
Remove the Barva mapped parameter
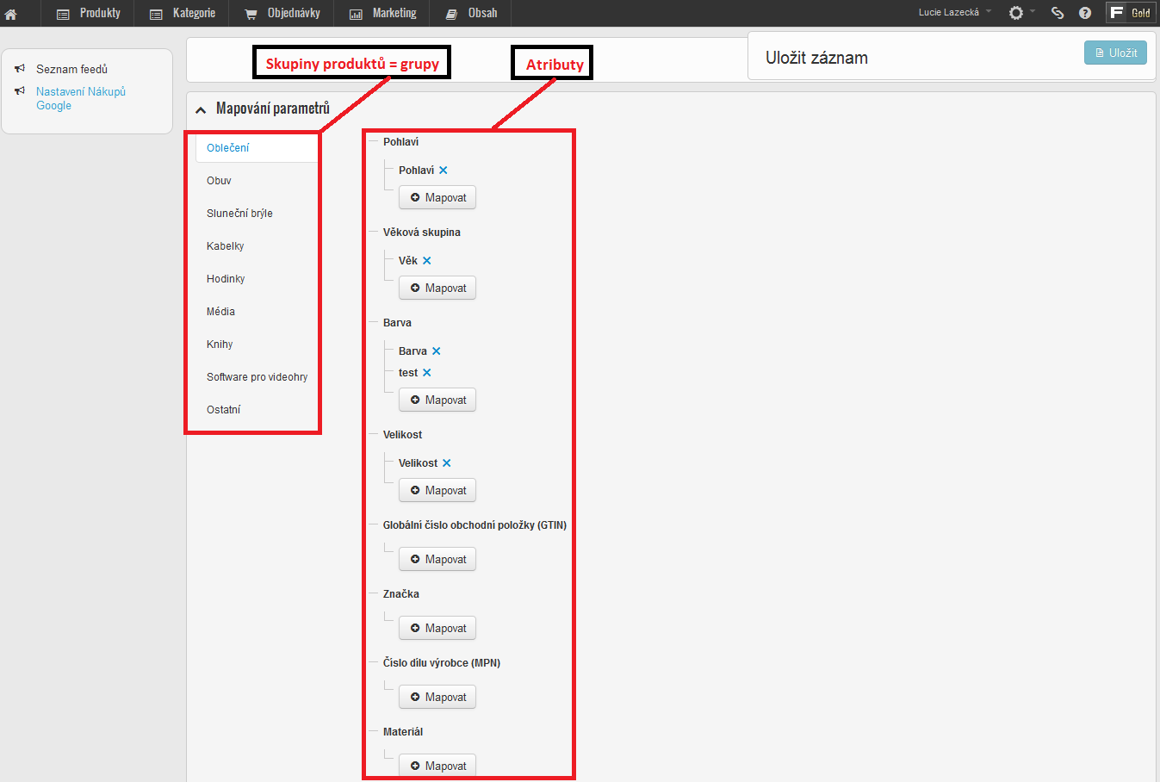click(x=437, y=351)
